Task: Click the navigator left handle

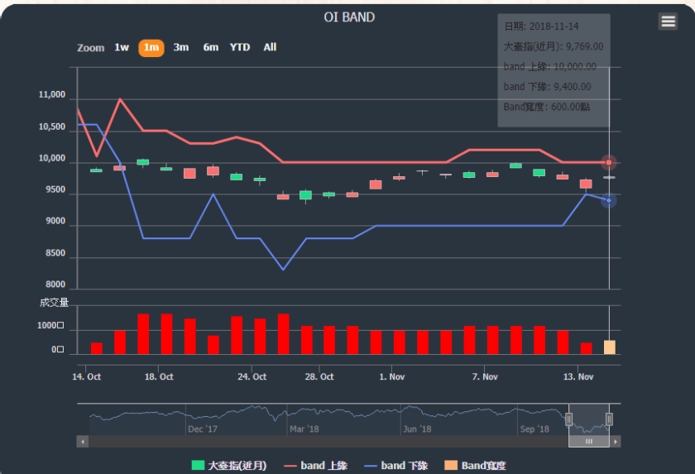Action: coord(568,419)
